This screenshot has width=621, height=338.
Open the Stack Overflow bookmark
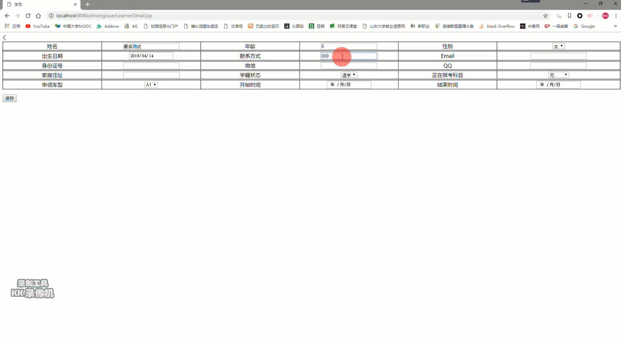tap(497, 26)
